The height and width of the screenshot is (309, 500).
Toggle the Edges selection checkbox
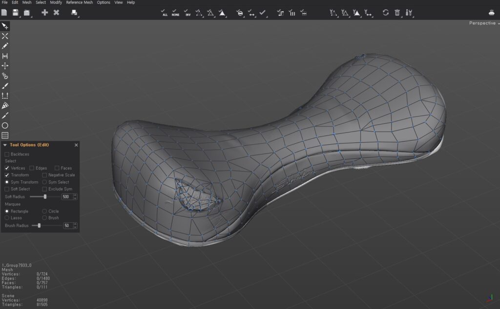[x=32, y=168]
